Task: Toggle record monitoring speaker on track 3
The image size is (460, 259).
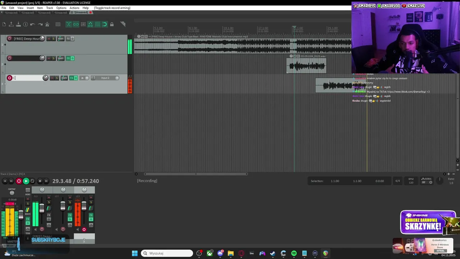Action: 15,78
